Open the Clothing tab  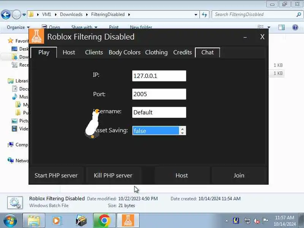click(156, 52)
